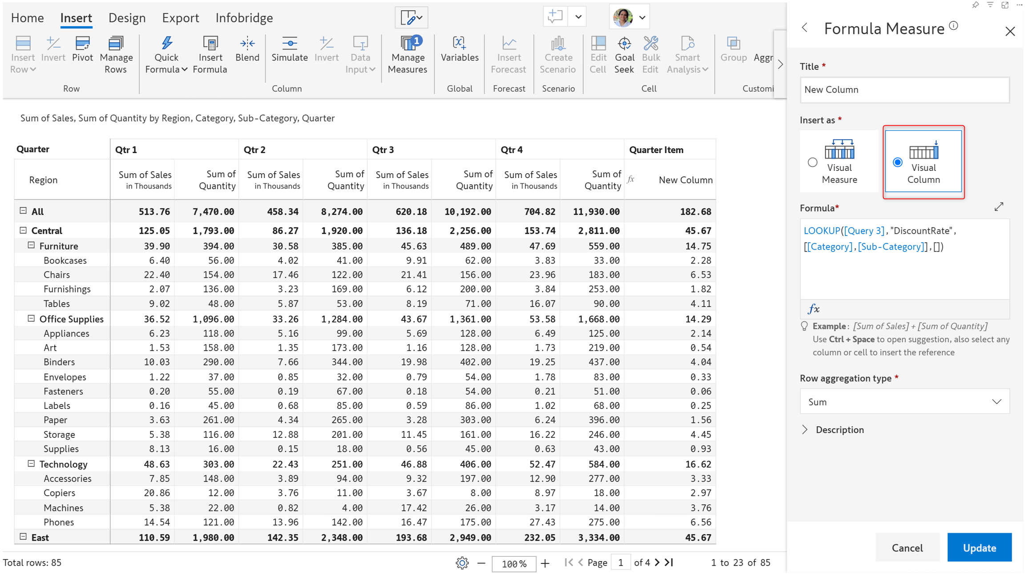Open the Simulate tool
This screenshot has height=575, width=1025.
tap(289, 49)
